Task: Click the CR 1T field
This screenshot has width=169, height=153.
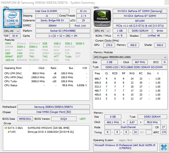Action: click(x=164, y=127)
